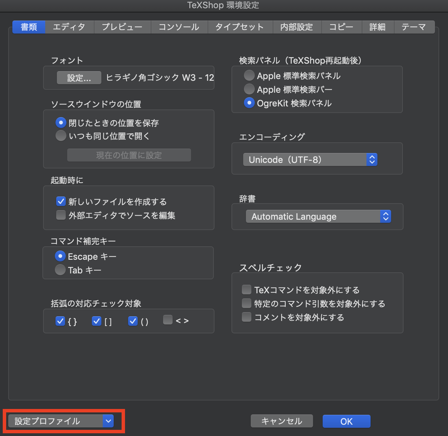
Task: Enable コメントを対象外にする checkbox
Action: click(x=247, y=317)
